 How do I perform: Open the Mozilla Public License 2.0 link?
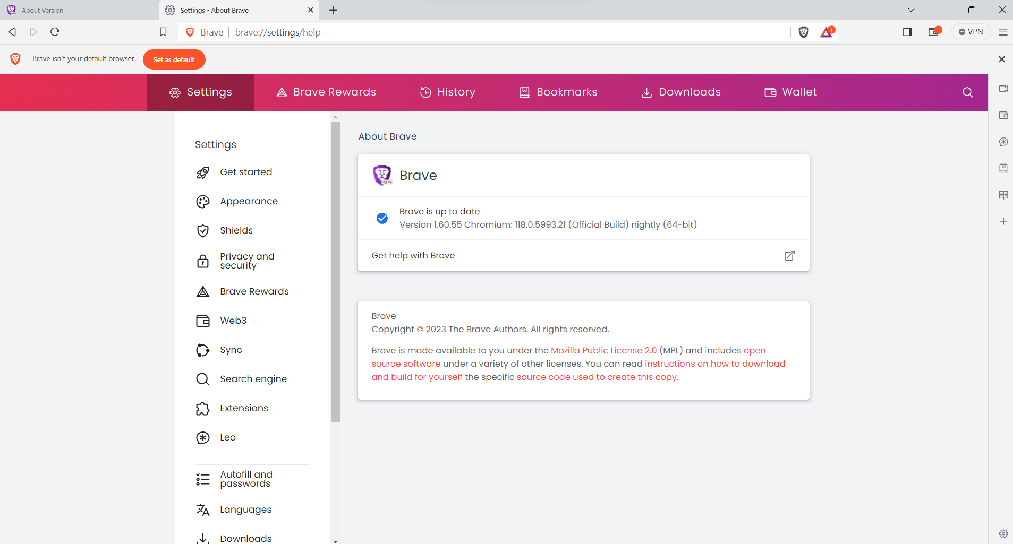[603, 350]
